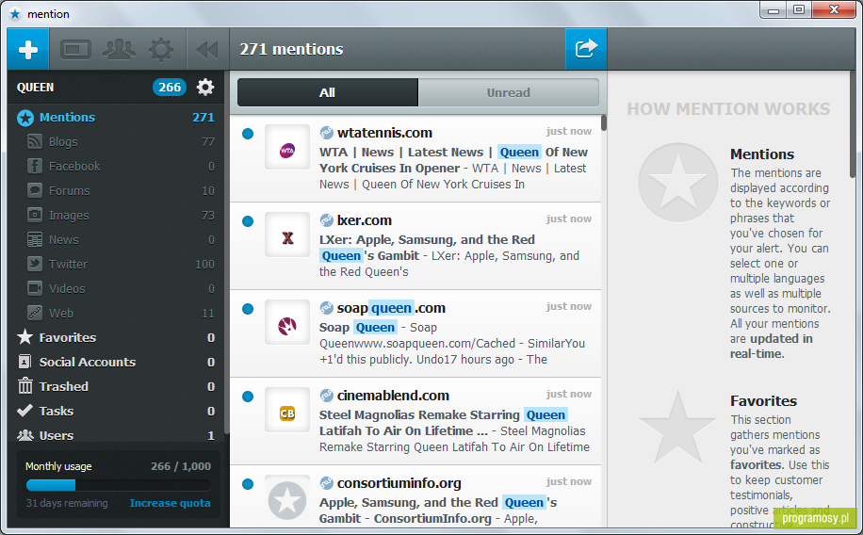Open lxer.com source title
The image size is (863, 535).
tap(365, 220)
